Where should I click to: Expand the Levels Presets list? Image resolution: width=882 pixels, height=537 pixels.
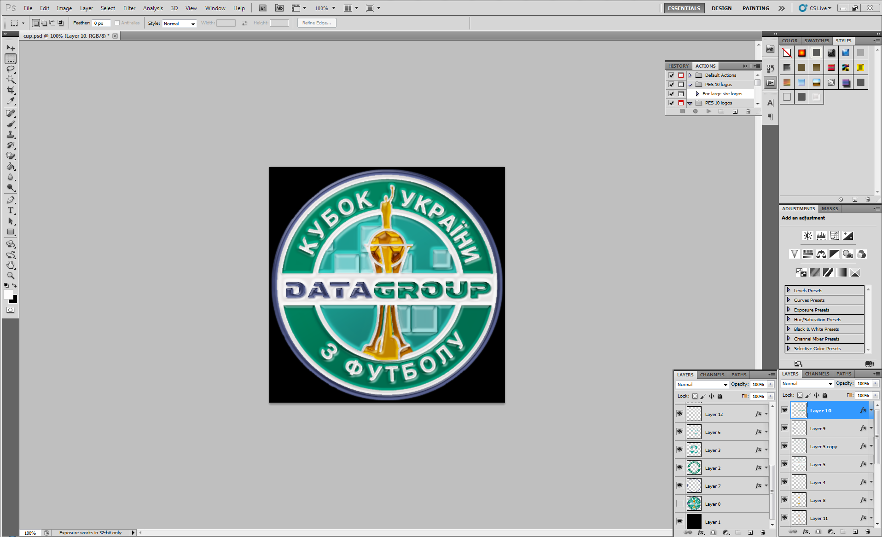(x=789, y=290)
